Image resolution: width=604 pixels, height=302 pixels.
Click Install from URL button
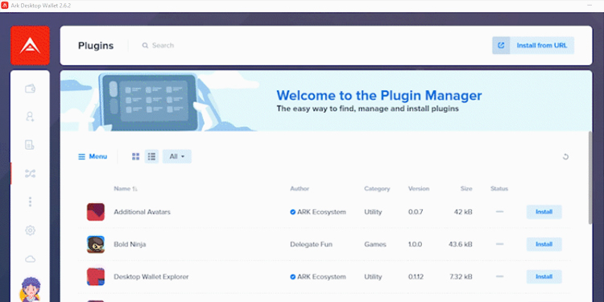point(533,45)
